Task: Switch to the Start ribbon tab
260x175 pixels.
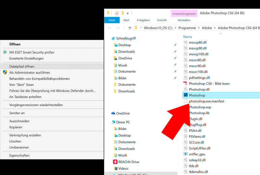Action: coord(126,20)
